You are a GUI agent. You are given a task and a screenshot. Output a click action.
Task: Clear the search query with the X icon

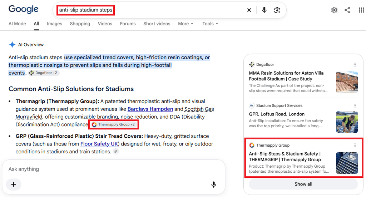249,10
